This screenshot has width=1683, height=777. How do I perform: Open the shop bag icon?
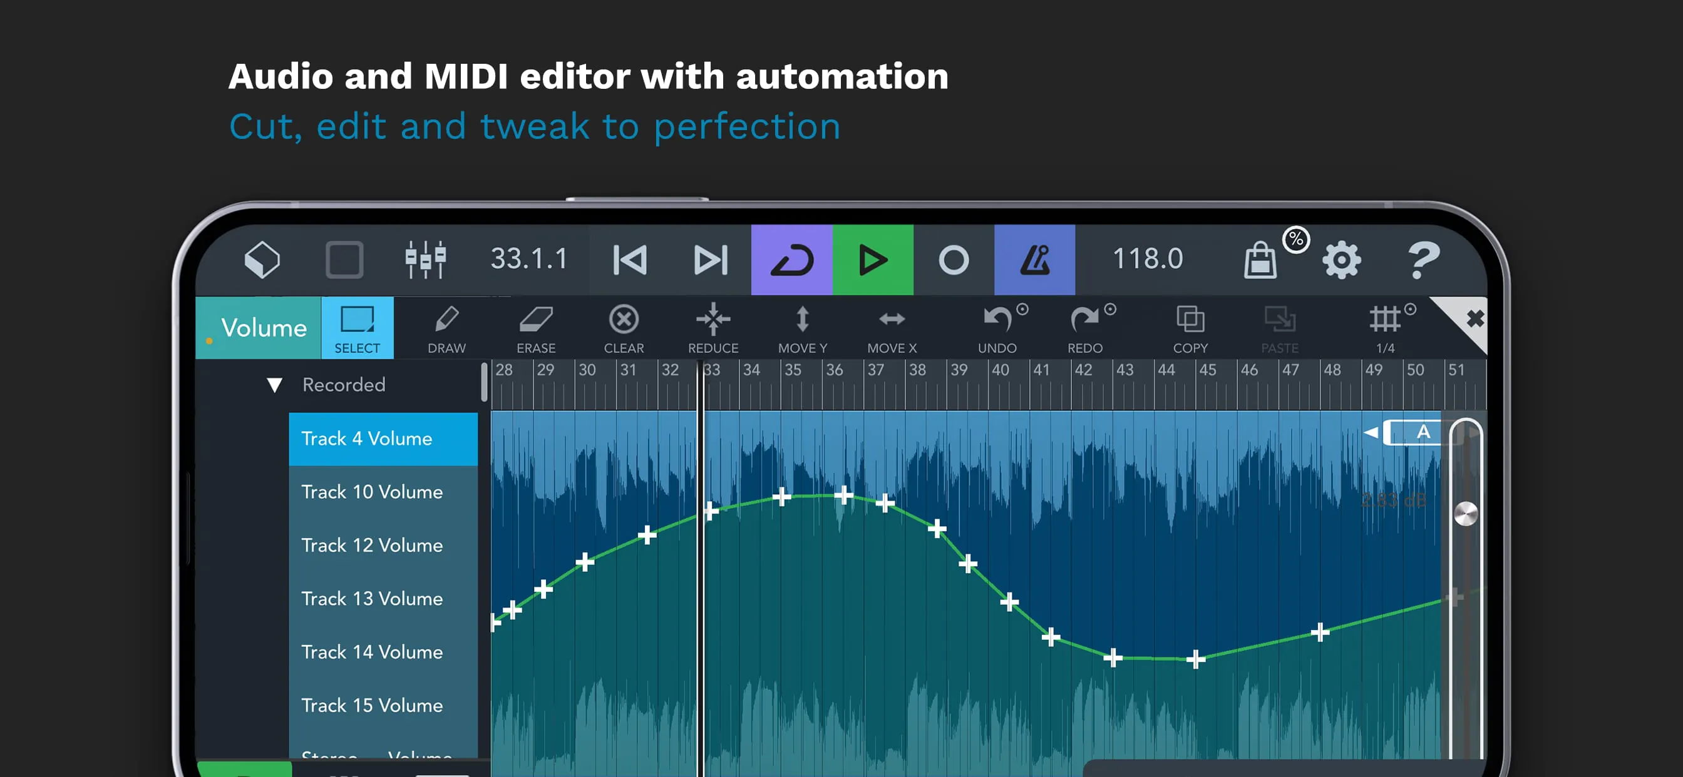pos(1260,260)
